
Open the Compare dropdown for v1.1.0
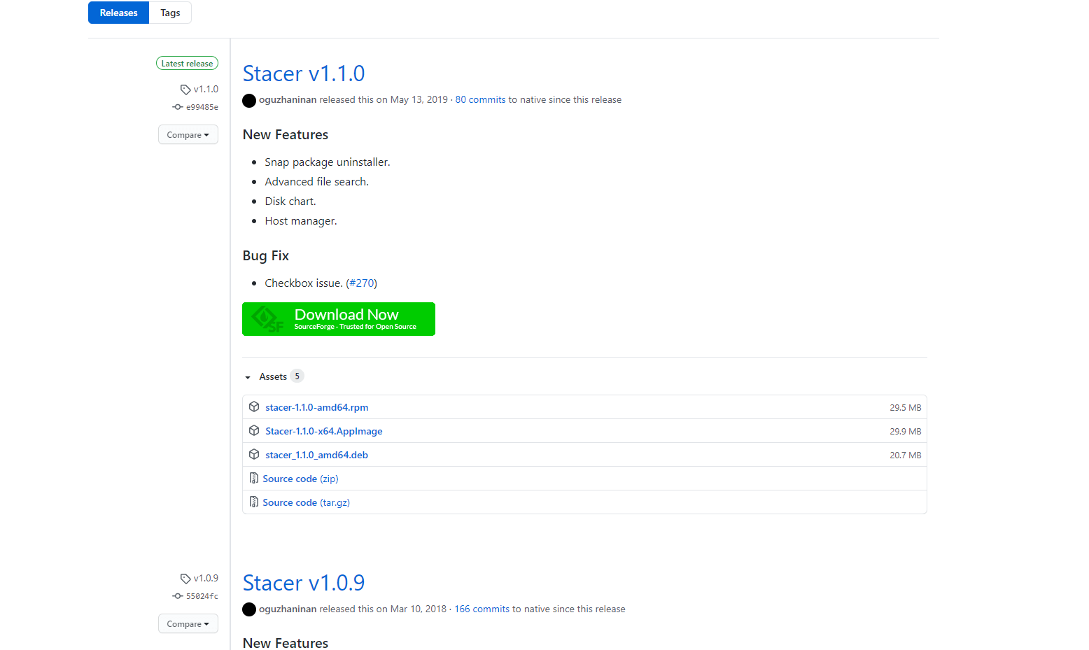(188, 134)
